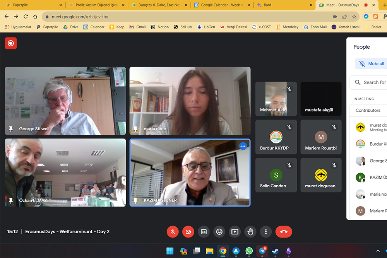
Task: Select George Stilwell's video tile
Action: [x=65, y=101]
